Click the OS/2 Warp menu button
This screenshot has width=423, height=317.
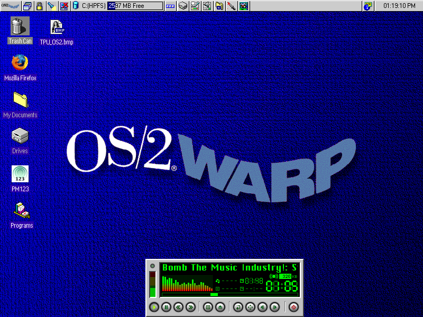tap(10, 6)
